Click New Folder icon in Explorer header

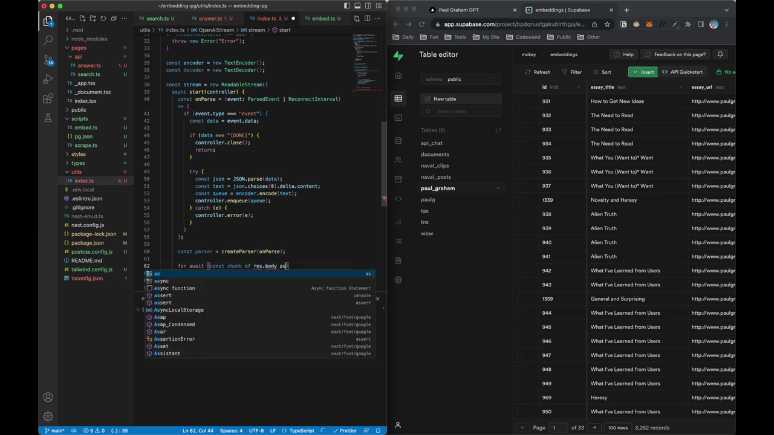tap(93, 19)
